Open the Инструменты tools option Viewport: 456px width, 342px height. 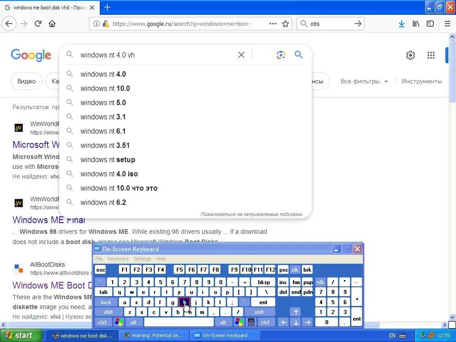[422, 81]
